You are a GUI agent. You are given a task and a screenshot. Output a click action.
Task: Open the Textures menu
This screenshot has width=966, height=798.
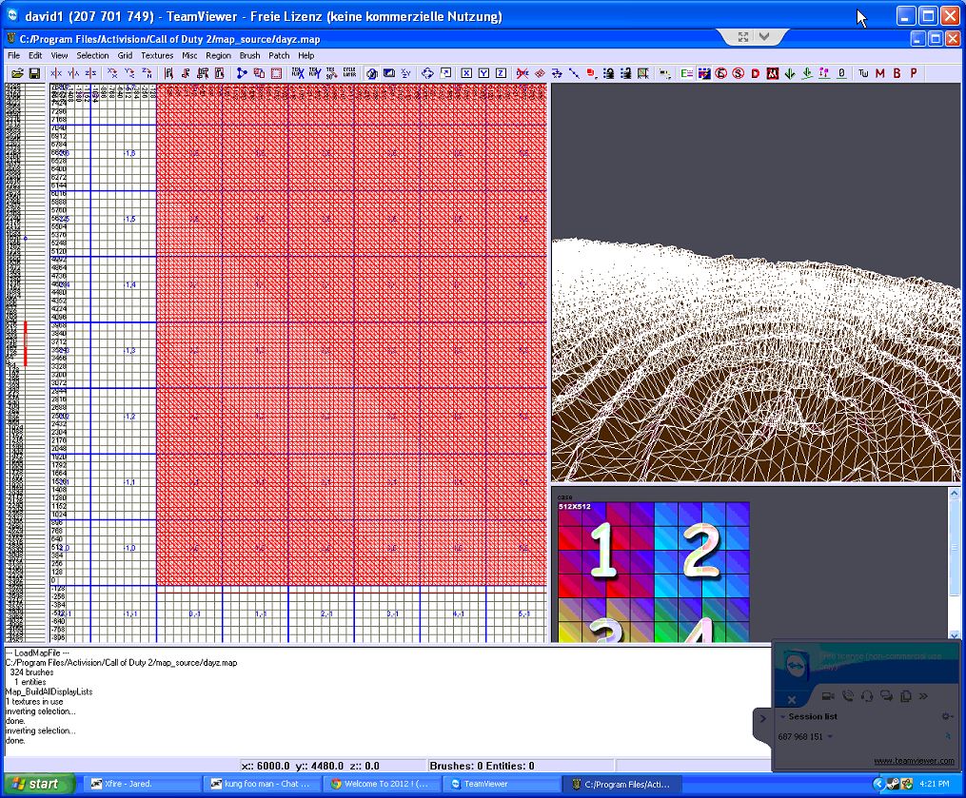(157, 55)
